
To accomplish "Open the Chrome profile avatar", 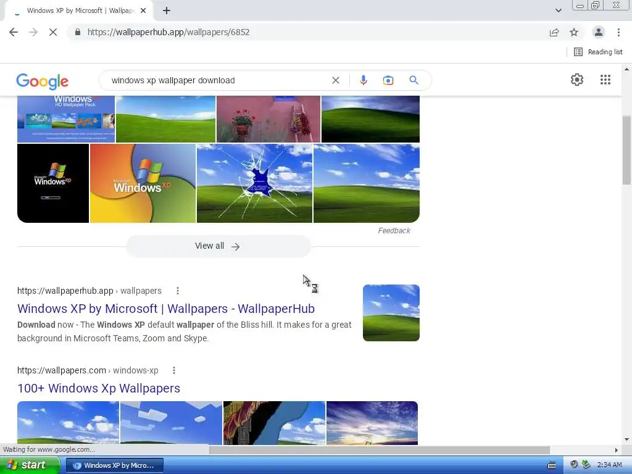I will (599, 32).
